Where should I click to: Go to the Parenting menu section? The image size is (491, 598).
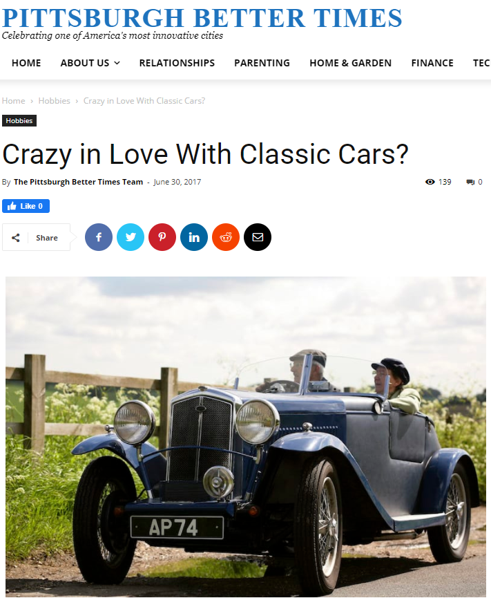click(x=262, y=63)
